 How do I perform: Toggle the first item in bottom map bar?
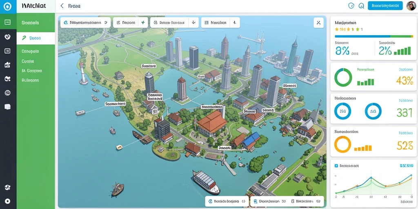point(227,201)
